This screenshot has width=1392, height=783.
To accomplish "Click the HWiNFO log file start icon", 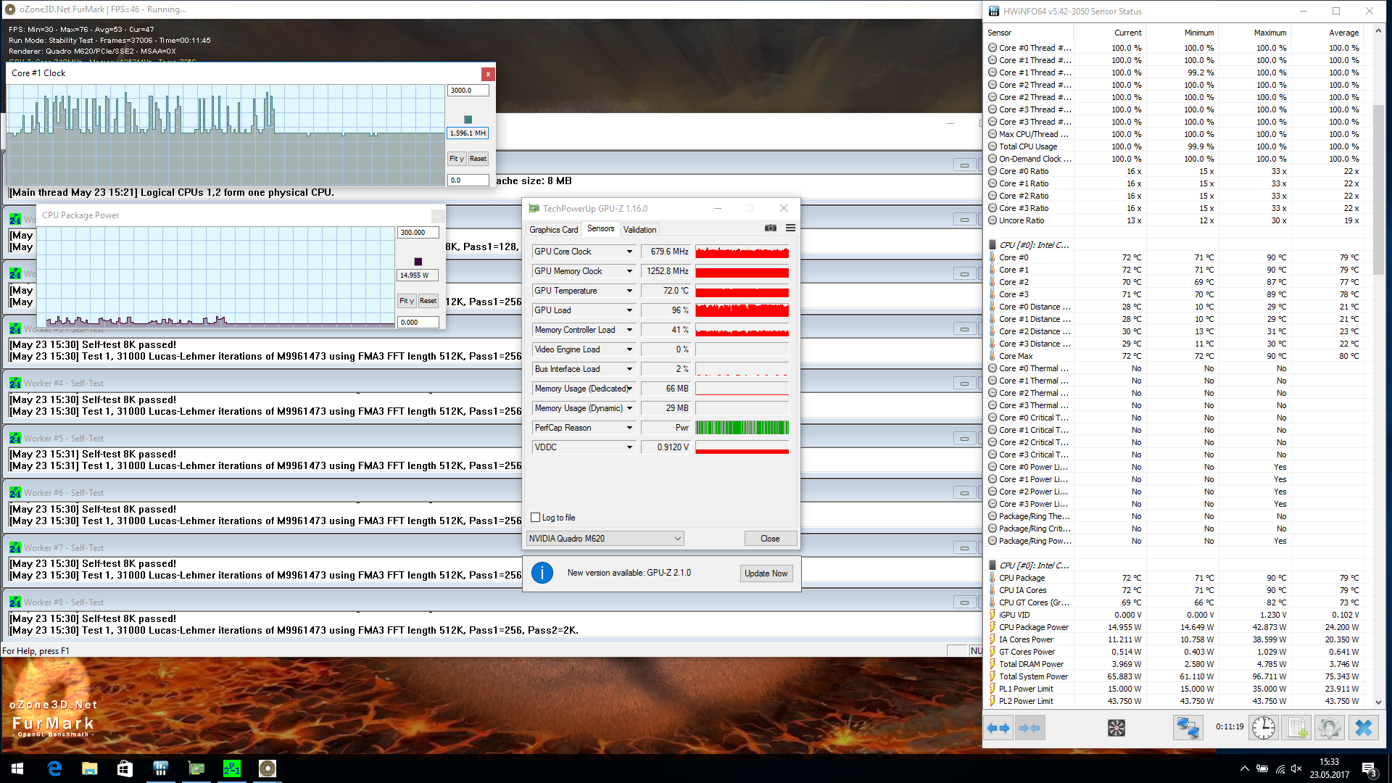I will pyautogui.click(x=1297, y=727).
